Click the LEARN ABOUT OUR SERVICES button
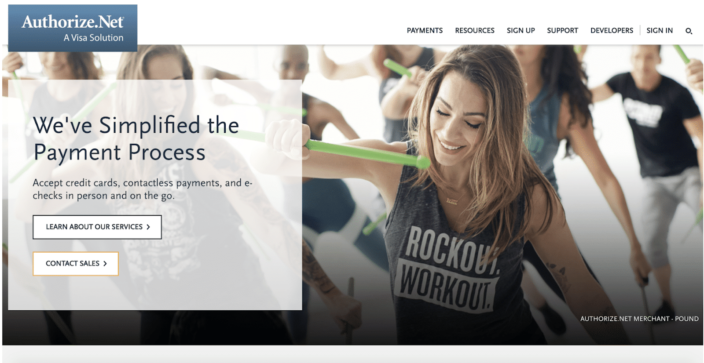 (x=97, y=227)
